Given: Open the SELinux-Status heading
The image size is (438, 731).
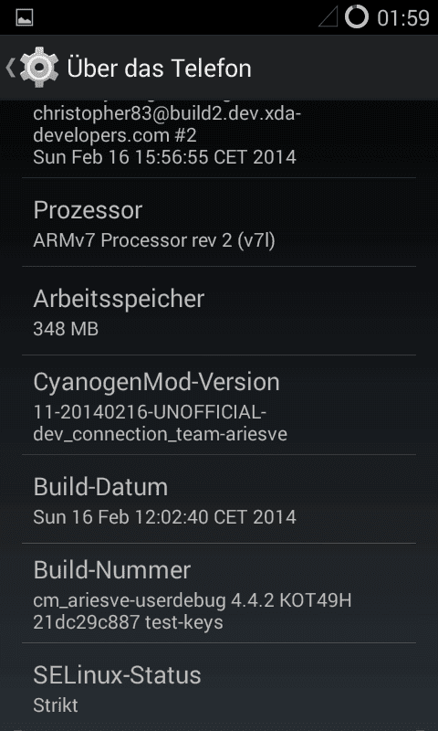Looking at the screenshot, I should [118, 675].
